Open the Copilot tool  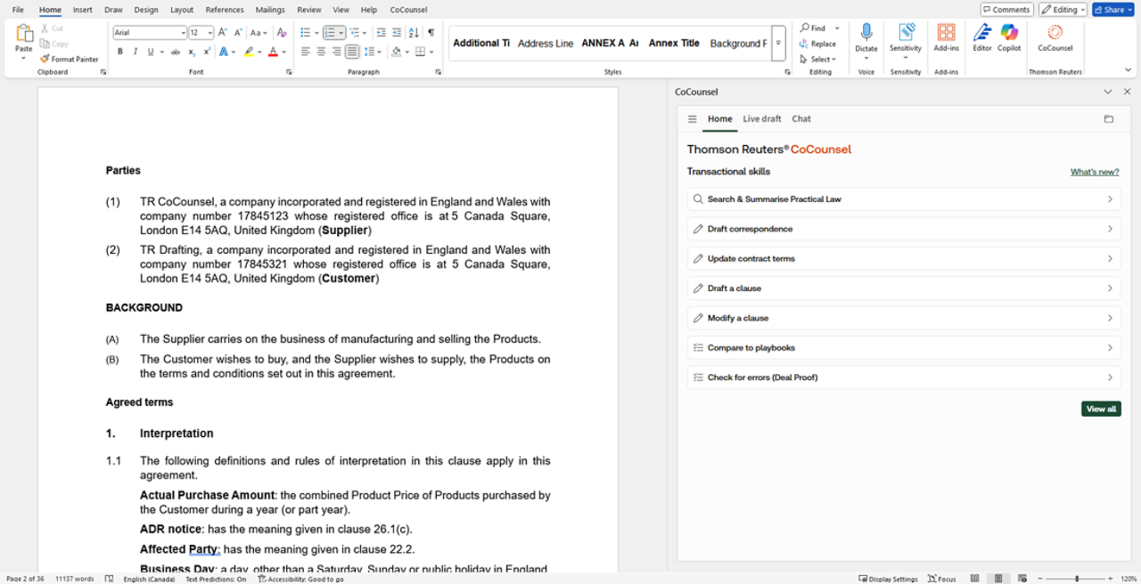click(x=1009, y=37)
